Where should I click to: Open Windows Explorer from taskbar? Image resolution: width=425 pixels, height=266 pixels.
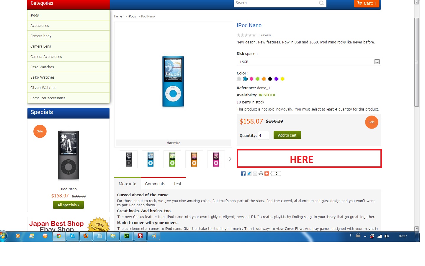tap(113, 236)
